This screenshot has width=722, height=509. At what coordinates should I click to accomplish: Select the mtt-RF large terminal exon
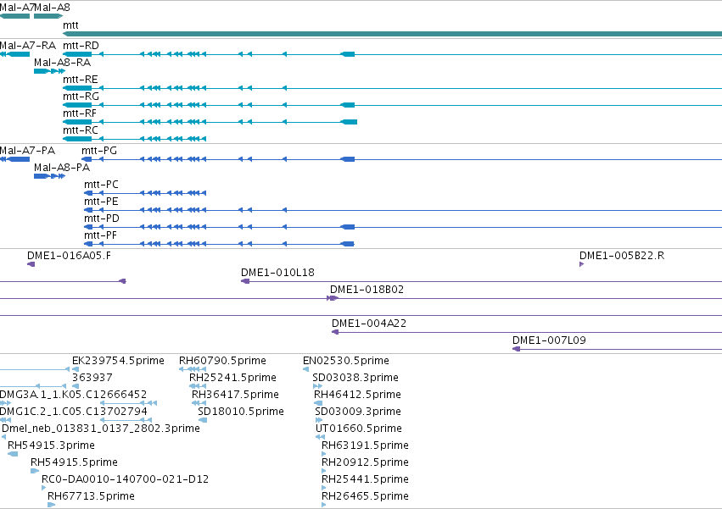[349, 122]
